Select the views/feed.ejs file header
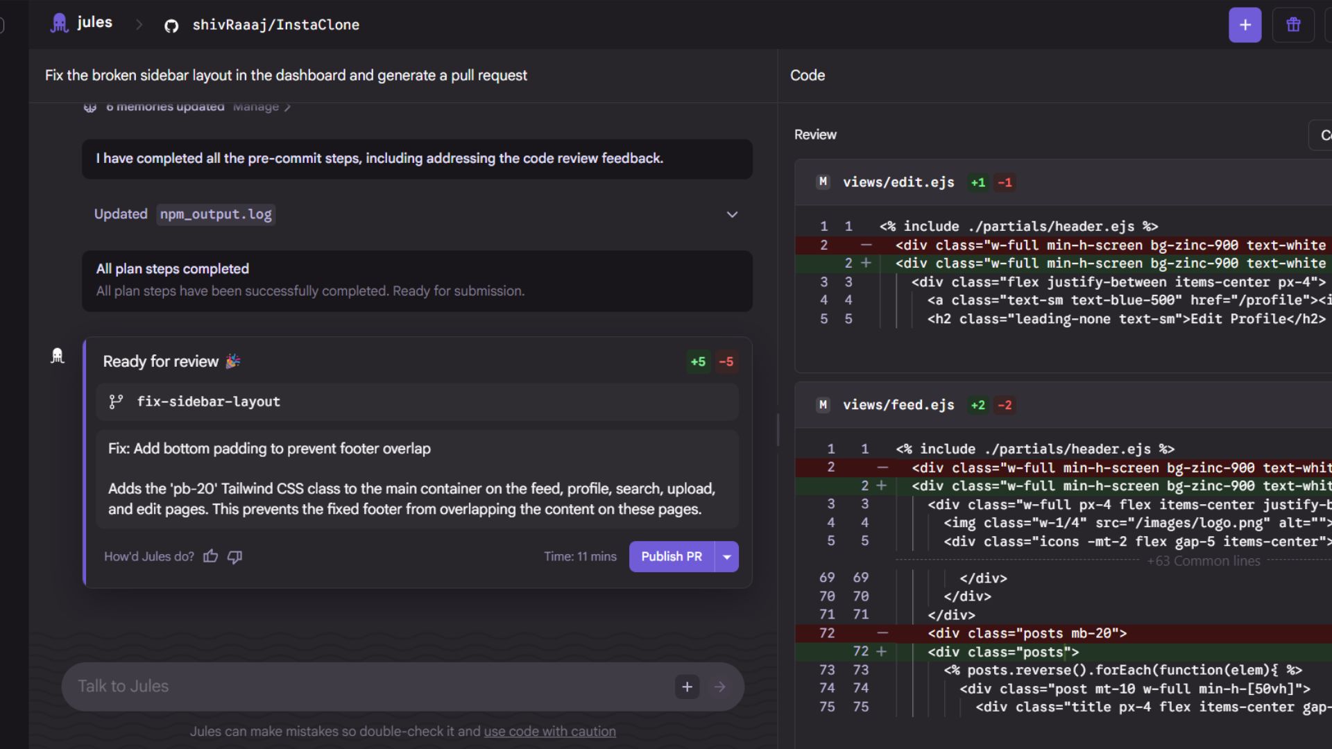This screenshot has height=749, width=1332. click(x=898, y=405)
